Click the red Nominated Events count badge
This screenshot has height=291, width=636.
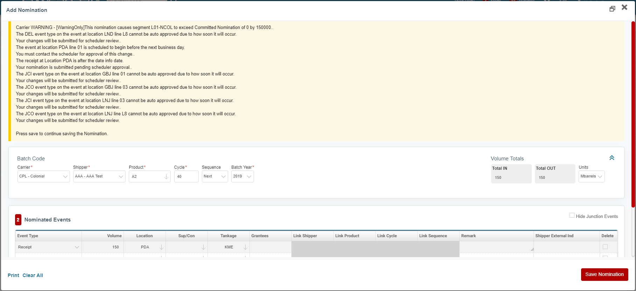click(x=18, y=220)
